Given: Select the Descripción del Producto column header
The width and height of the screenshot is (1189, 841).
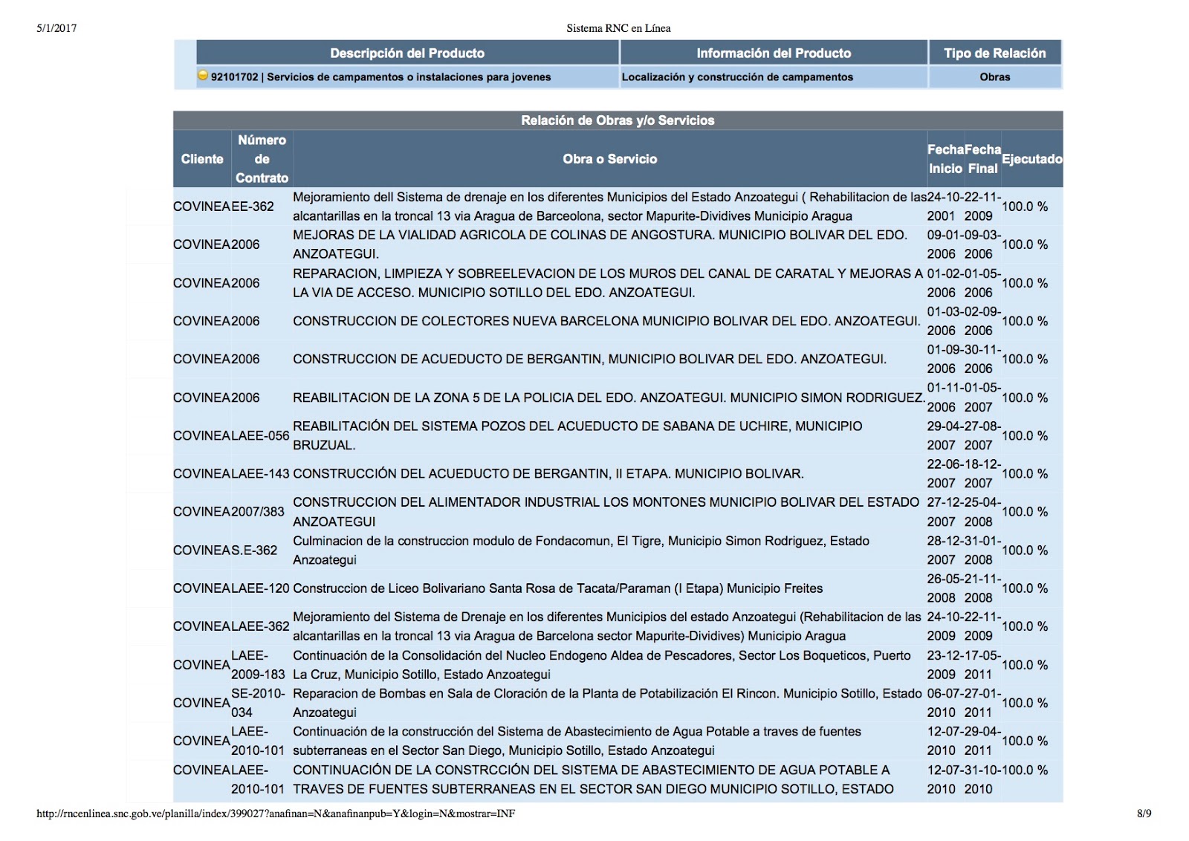Looking at the screenshot, I should [407, 53].
